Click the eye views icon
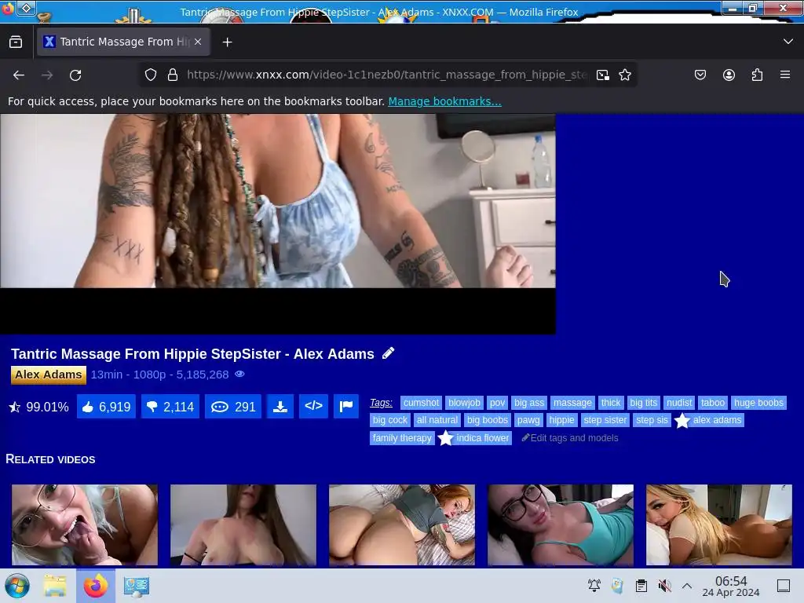This screenshot has width=804, height=603. click(239, 375)
